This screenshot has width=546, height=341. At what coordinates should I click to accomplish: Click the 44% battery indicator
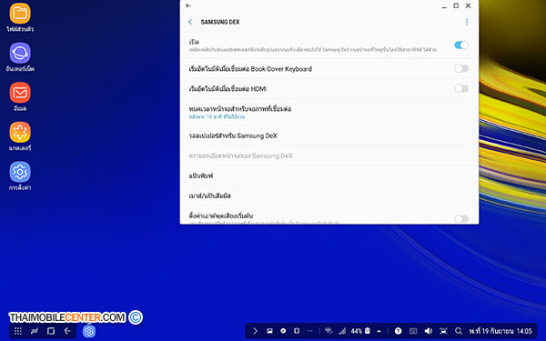coord(360,331)
